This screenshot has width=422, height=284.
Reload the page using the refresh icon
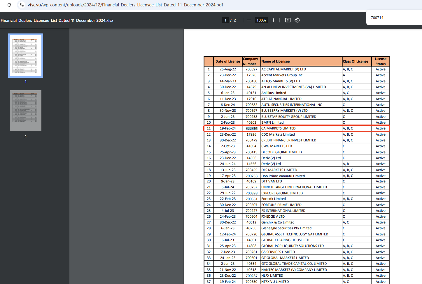pyautogui.click(x=9, y=5)
